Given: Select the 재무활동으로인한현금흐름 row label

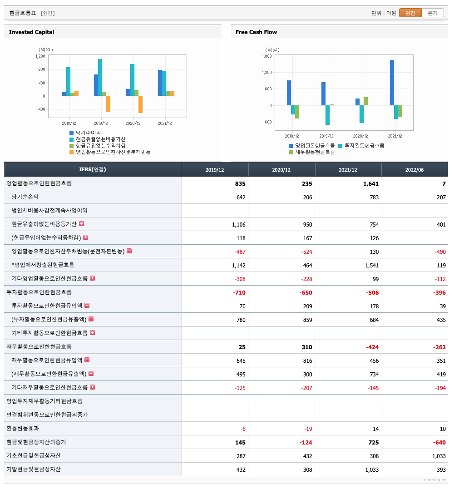Looking at the screenshot, I should point(39,346).
